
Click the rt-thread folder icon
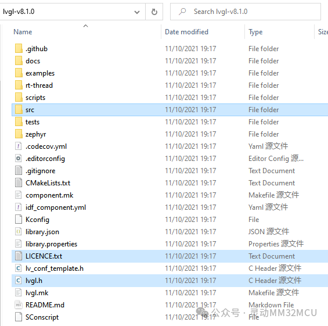point(19,85)
